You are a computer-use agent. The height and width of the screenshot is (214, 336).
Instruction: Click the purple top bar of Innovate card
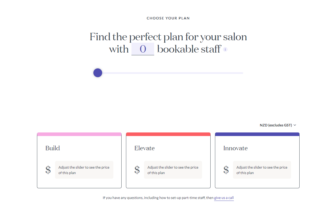click(257, 134)
